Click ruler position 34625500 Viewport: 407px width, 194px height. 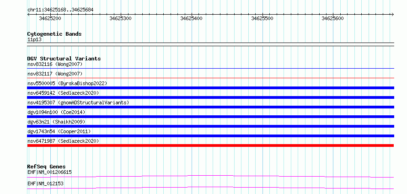[x=262, y=18]
